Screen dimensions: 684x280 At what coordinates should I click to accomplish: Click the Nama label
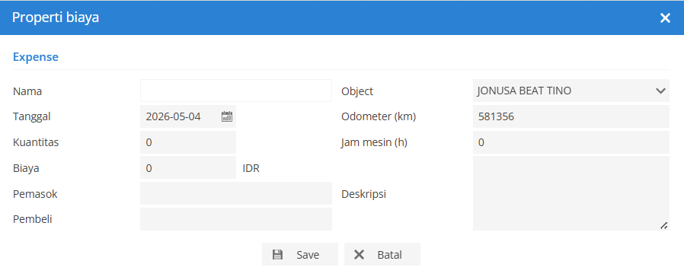(x=27, y=91)
